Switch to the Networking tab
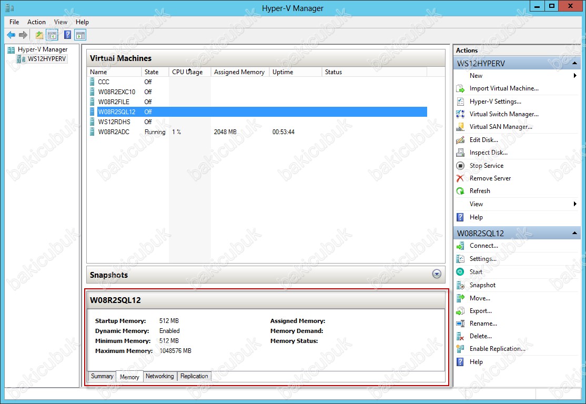 click(x=159, y=376)
